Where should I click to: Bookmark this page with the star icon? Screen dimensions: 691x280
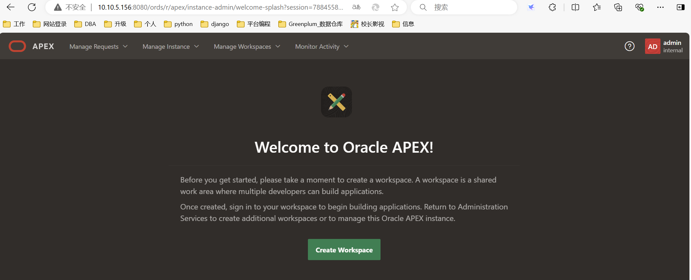[395, 7]
